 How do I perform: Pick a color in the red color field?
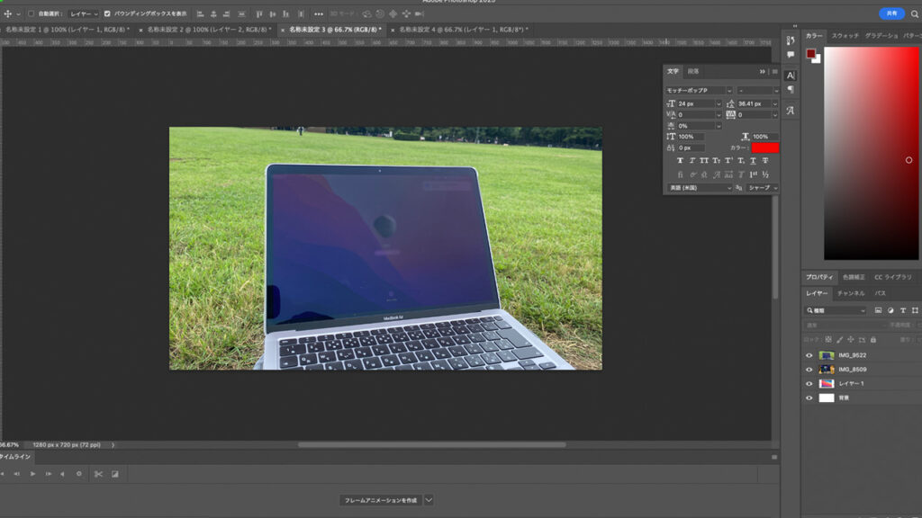click(x=871, y=153)
